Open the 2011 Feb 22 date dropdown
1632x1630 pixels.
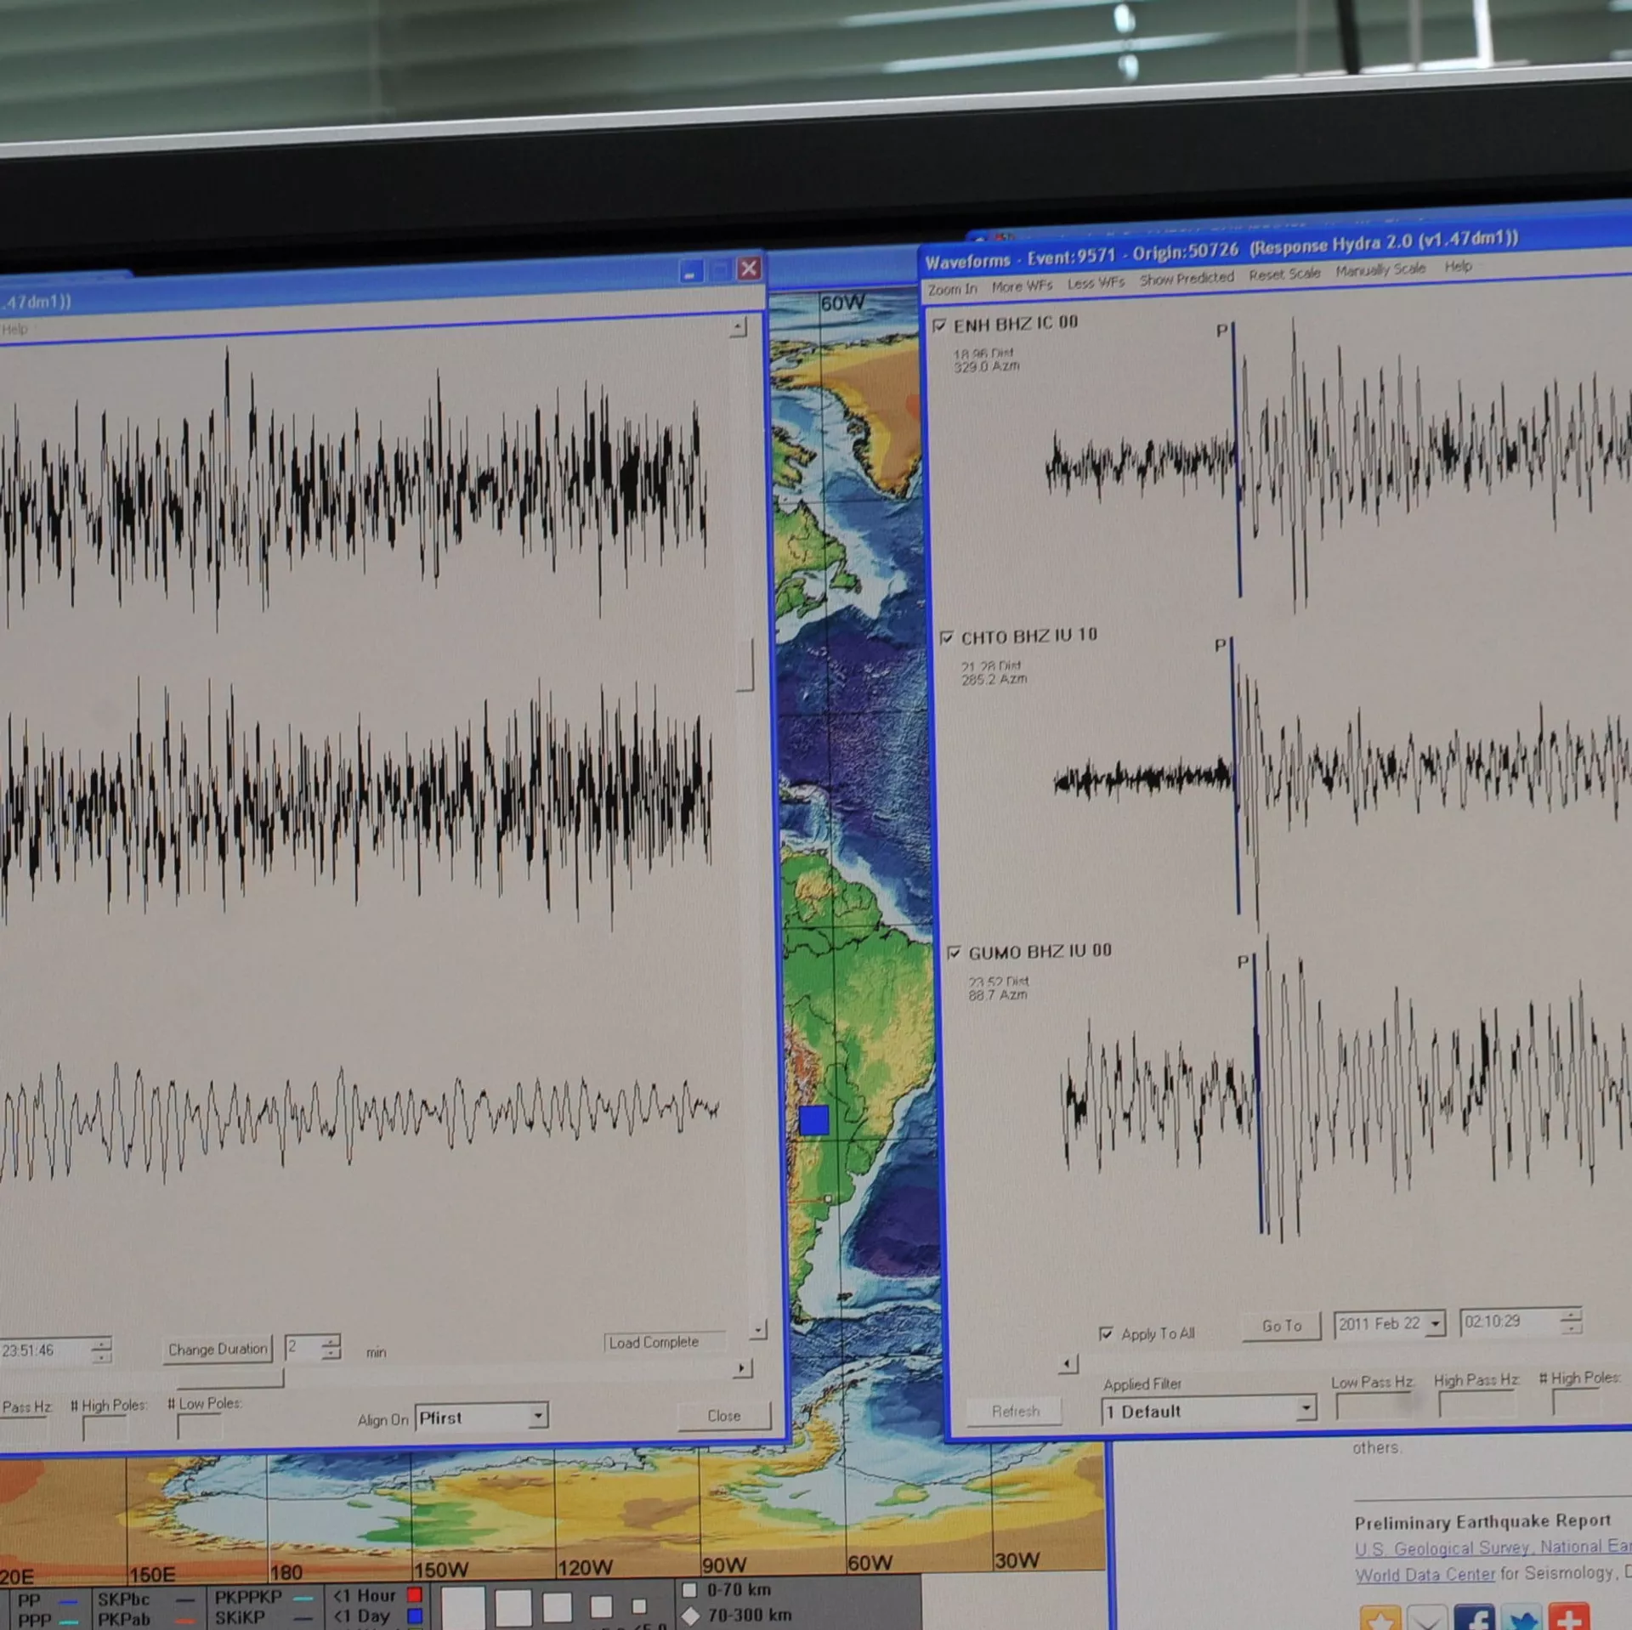1435,1324
